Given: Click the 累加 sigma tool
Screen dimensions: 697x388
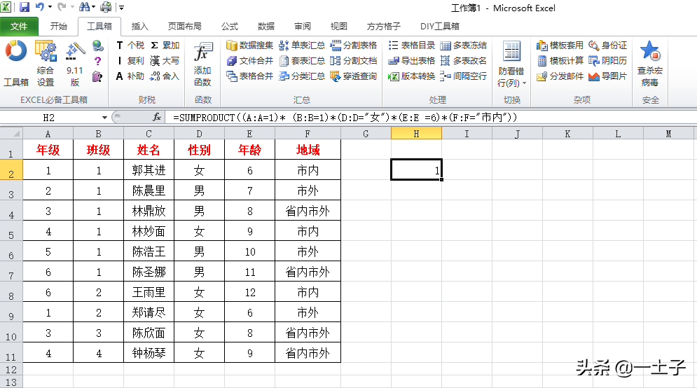Looking at the screenshot, I should 165,46.
